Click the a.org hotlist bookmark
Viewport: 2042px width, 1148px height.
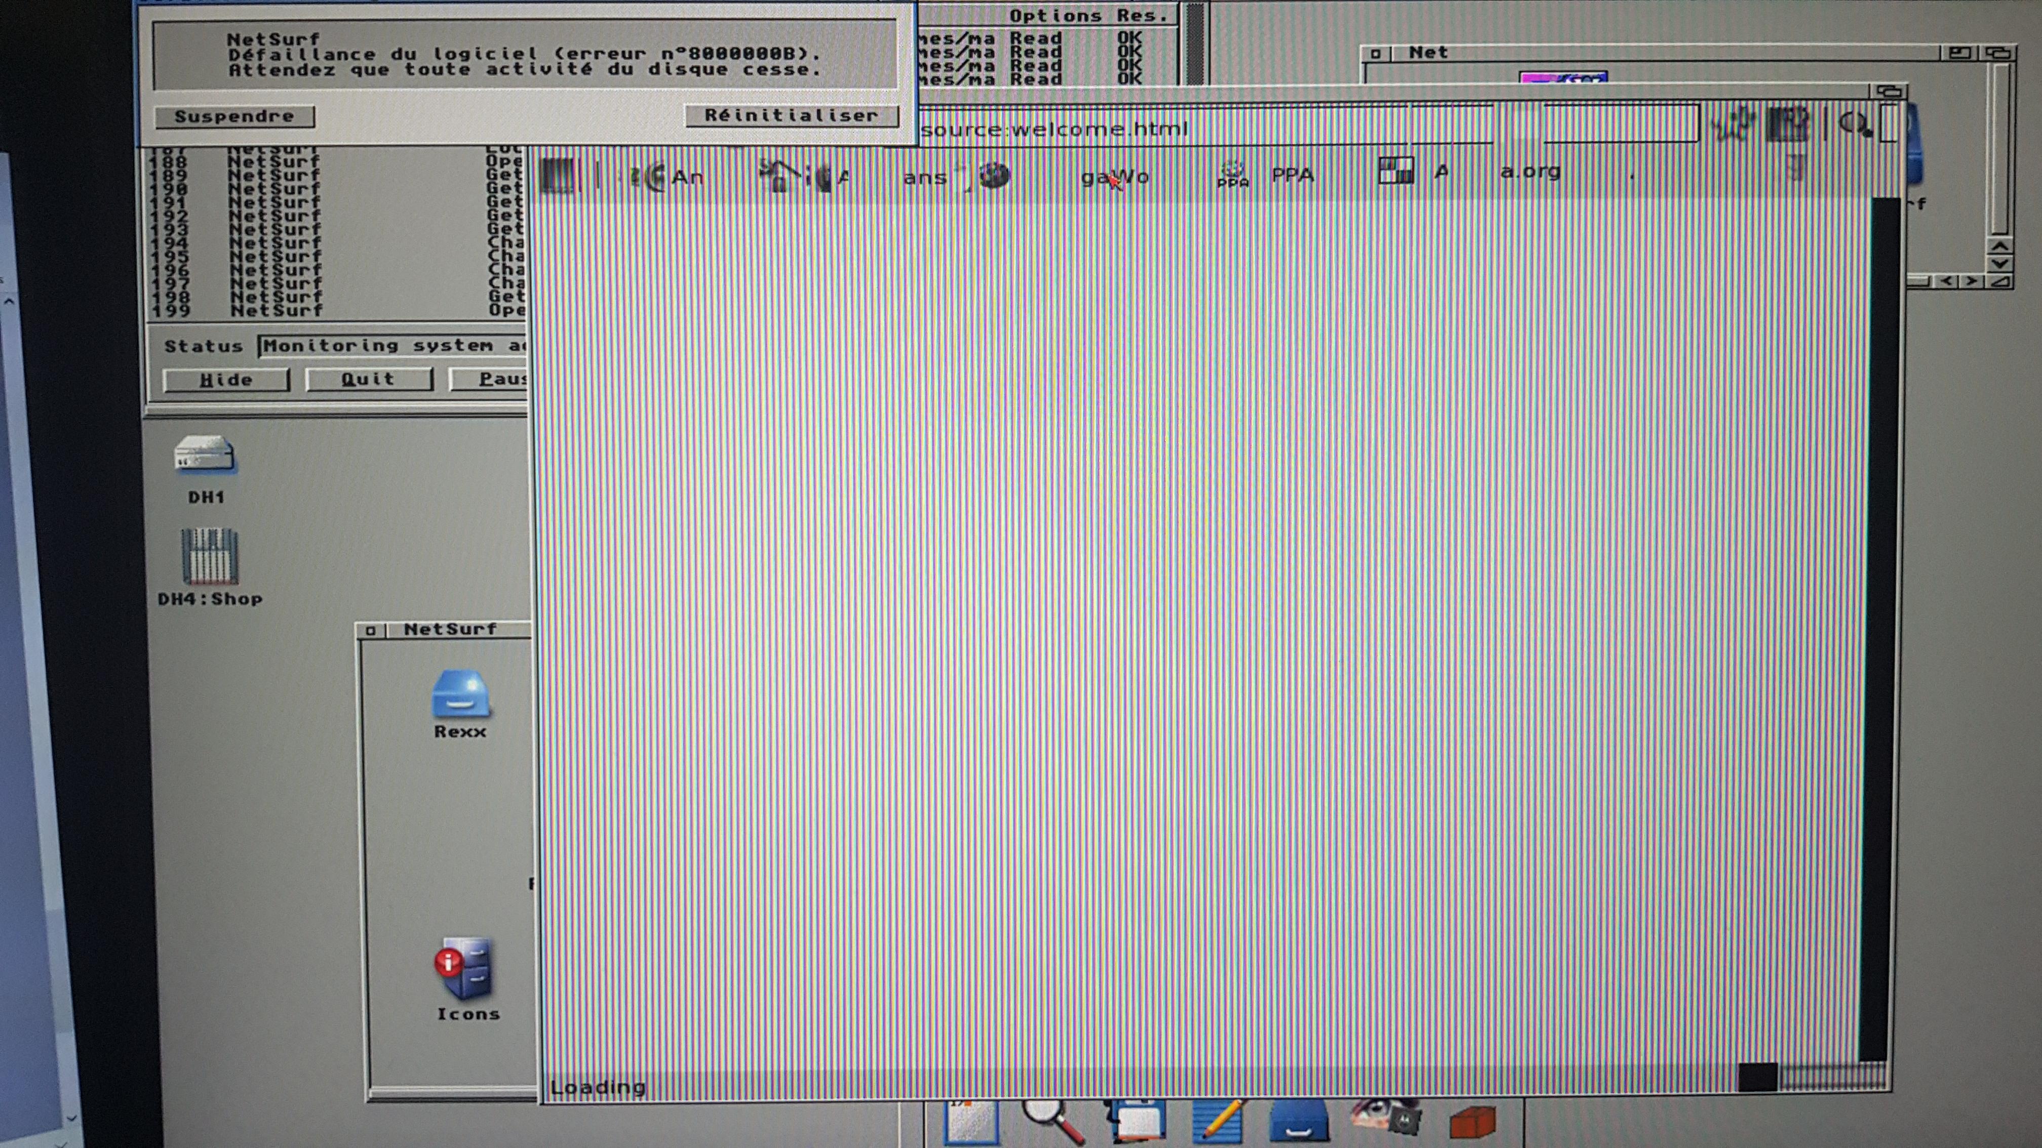(1530, 171)
